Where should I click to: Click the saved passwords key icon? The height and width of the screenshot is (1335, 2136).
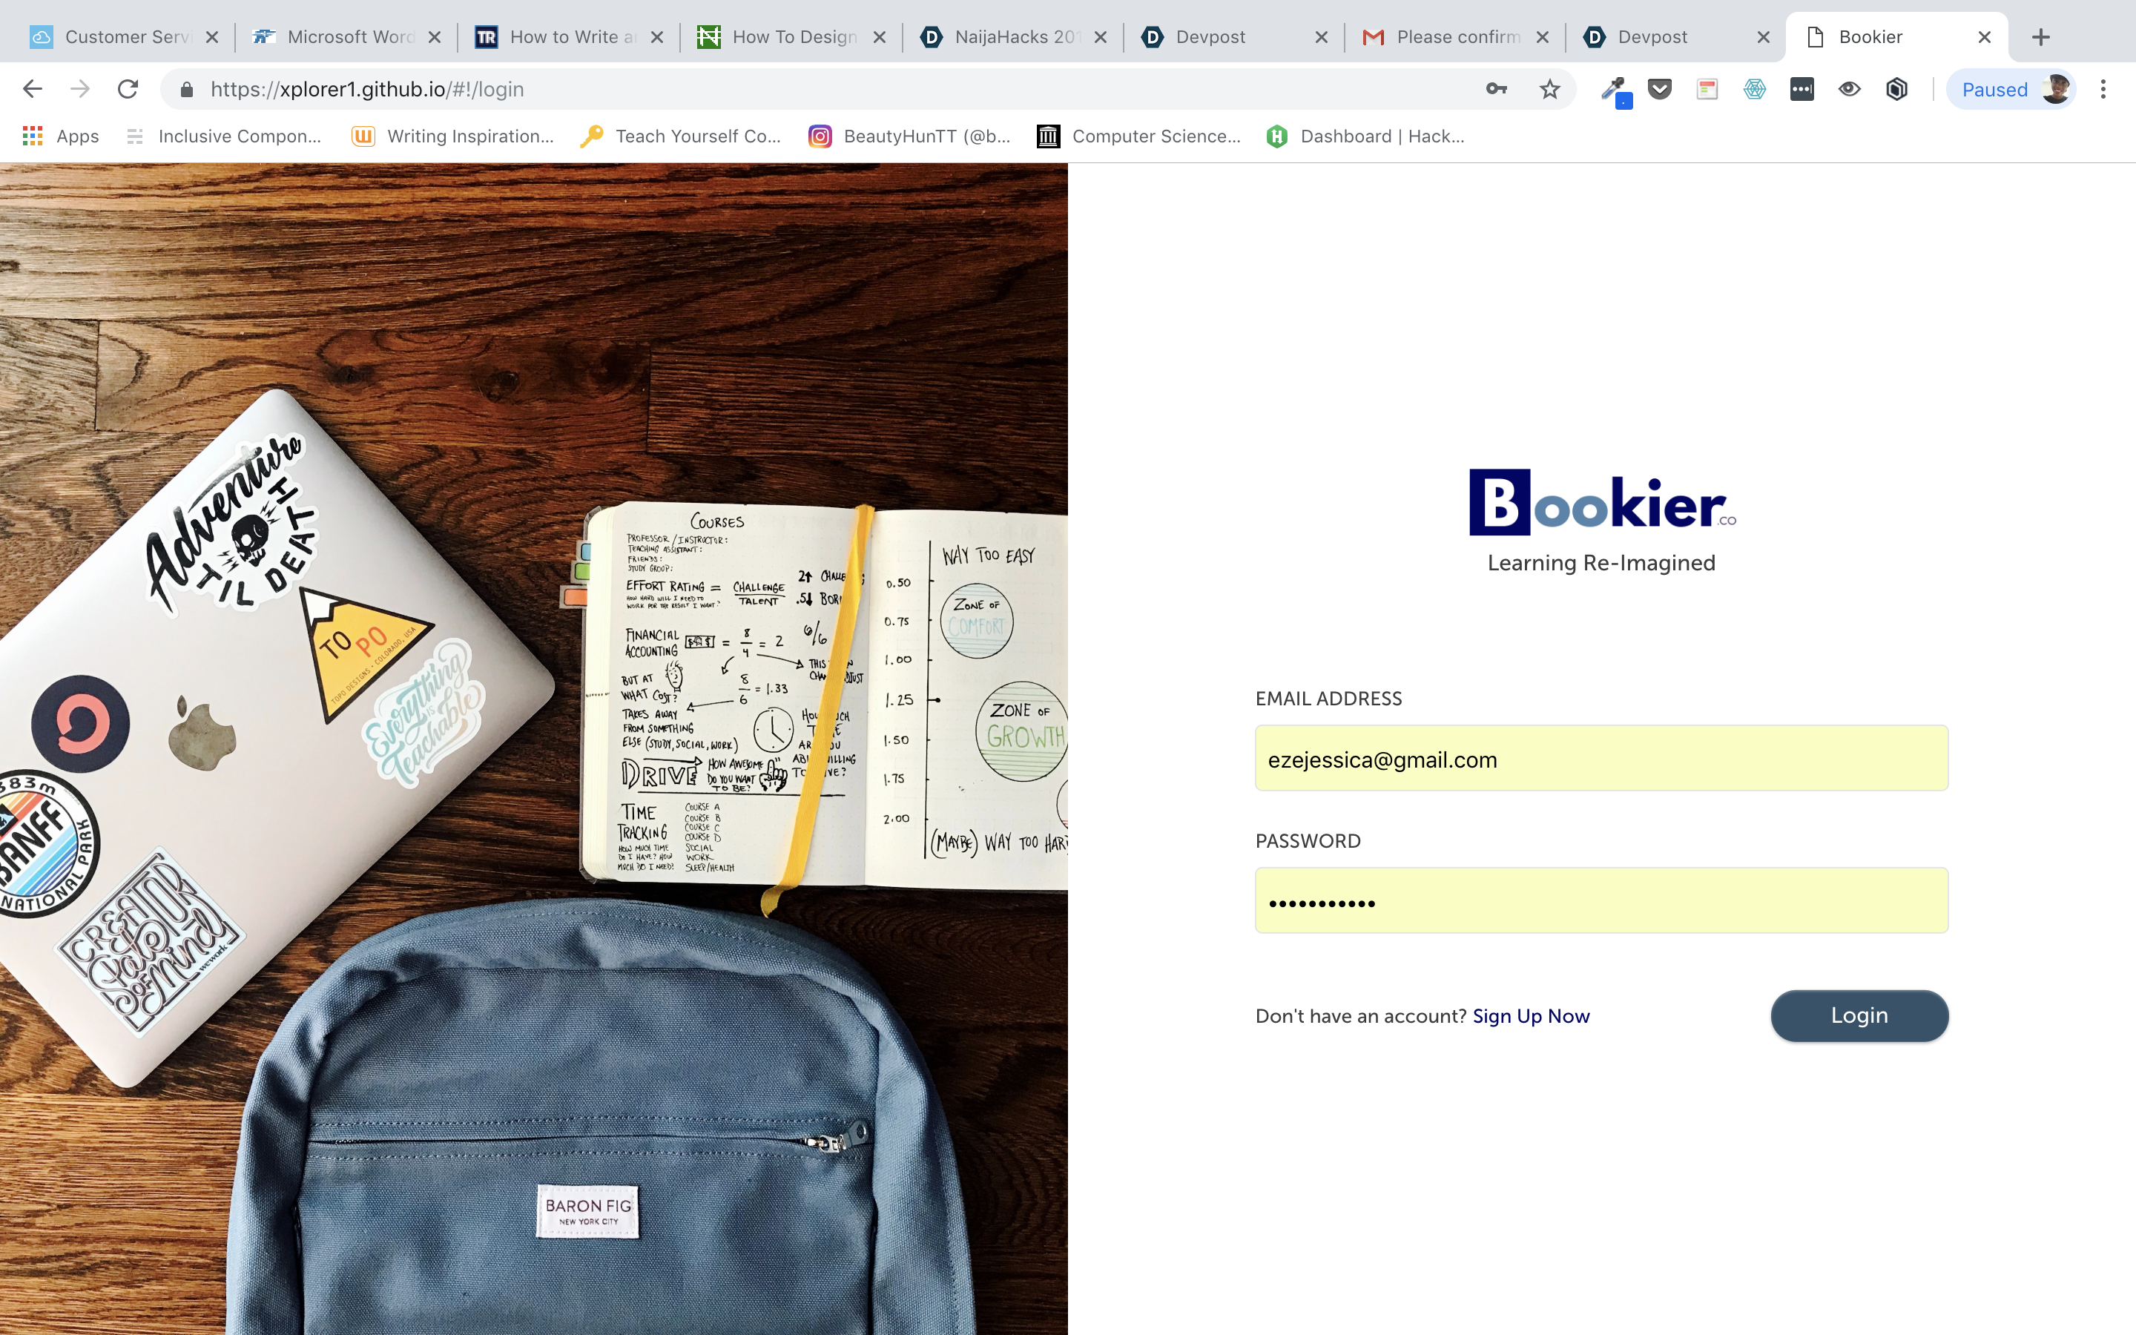click(1496, 89)
